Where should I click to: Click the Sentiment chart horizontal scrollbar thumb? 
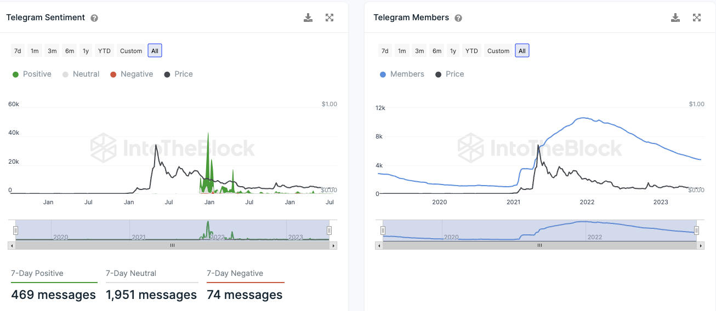pyautogui.click(x=172, y=246)
